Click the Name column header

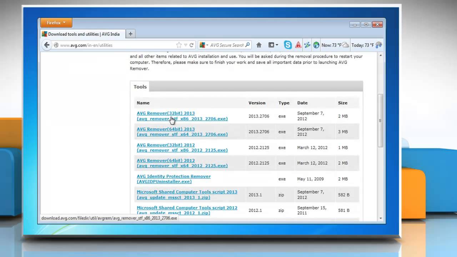[143, 103]
